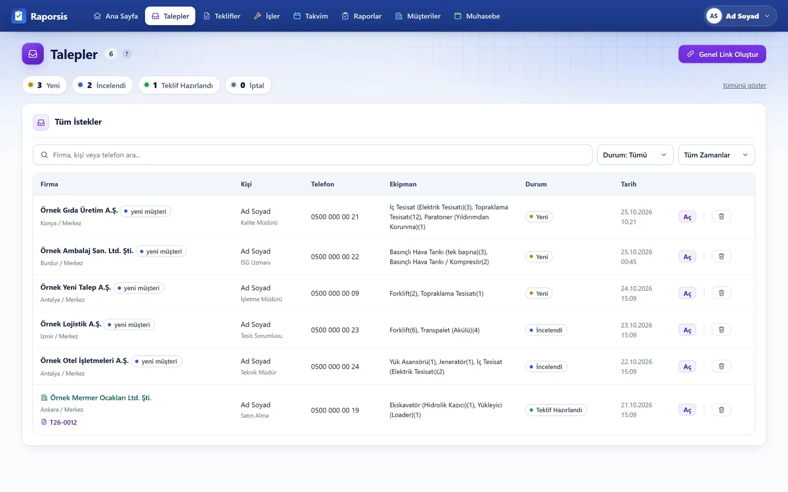Open the Örnek Gıda Üretim A.Ş. request with Aç
The width and height of the screenshot is (788, 492).
click(687, 217)
